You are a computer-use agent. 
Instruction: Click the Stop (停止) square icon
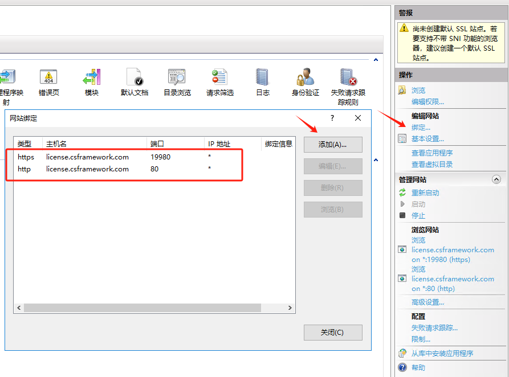tap(402, 215)
